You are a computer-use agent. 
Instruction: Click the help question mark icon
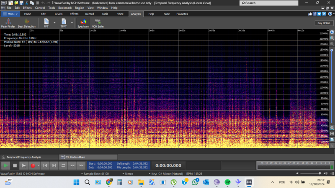[331, 14]
